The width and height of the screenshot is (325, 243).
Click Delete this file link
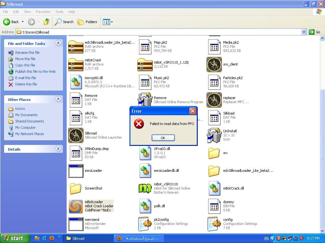(26, 84)
